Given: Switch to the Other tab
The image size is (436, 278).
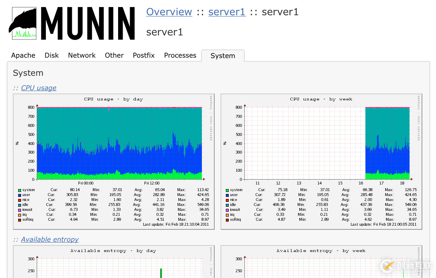Looking at the screenshot, I should point(114,55).
